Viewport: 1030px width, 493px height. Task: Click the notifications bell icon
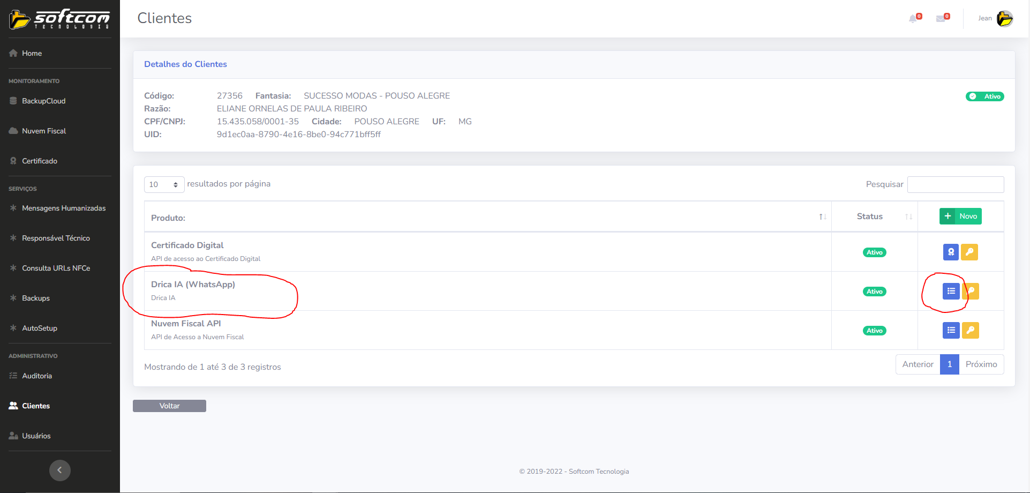(914, 19)
